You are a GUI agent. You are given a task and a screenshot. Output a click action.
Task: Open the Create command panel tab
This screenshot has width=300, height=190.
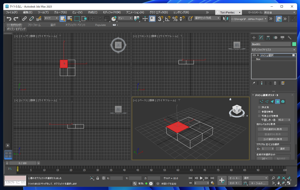254,37
